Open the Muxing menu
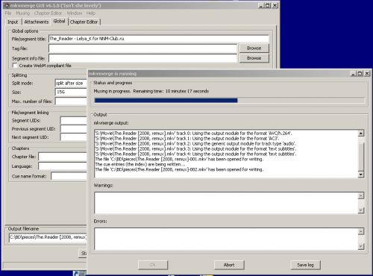The image size is (373, 276). click(23, 13)
